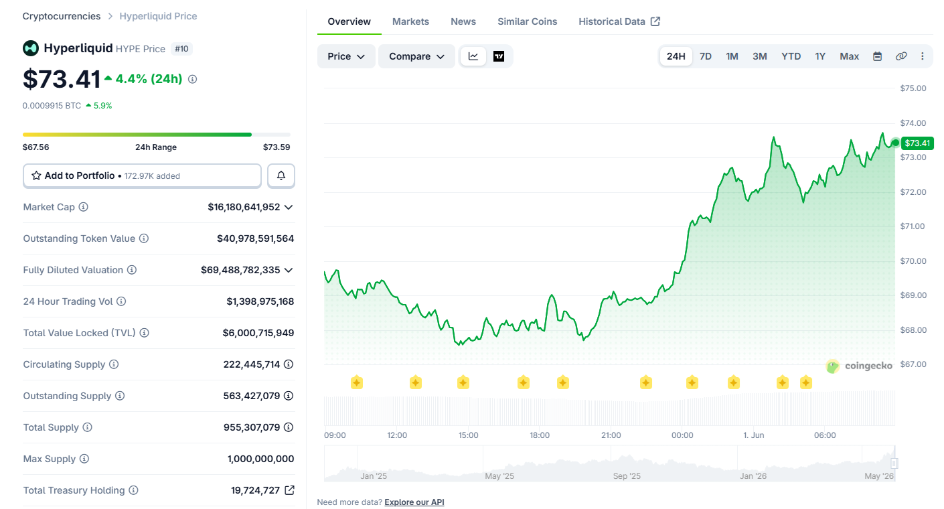Viewport: 944px width, 509px height.
Task: Select the 24H time range
Action: click(x=676, y=56)
